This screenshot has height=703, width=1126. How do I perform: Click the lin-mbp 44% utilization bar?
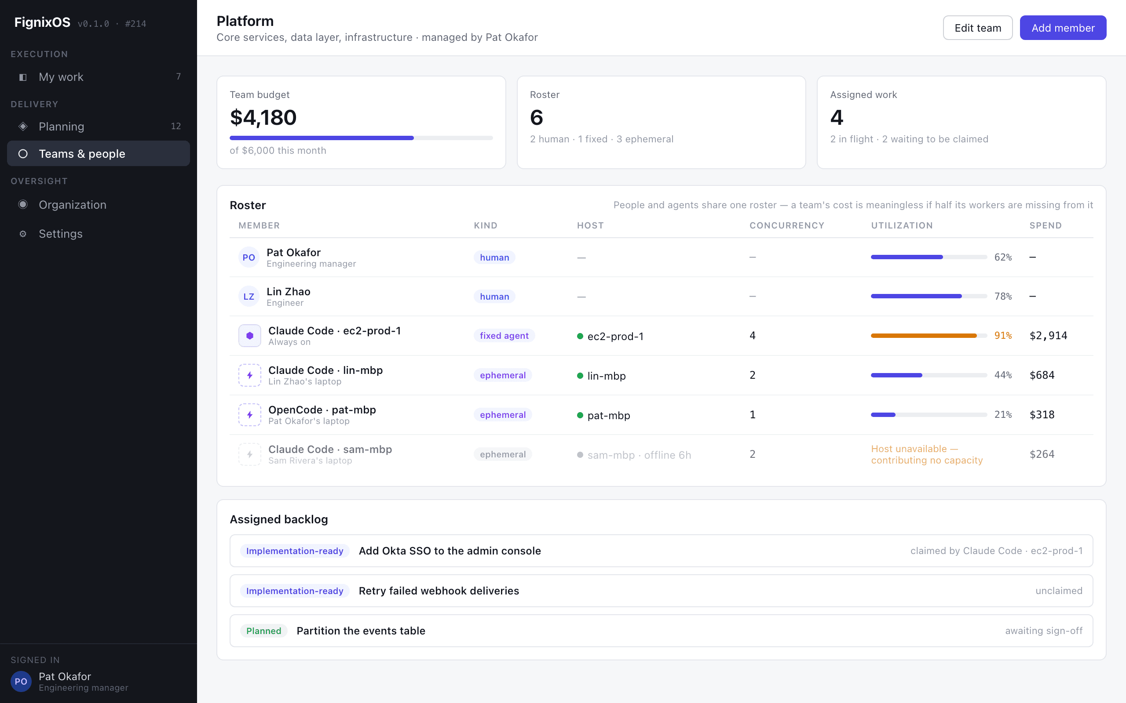(x=929, y=375)
